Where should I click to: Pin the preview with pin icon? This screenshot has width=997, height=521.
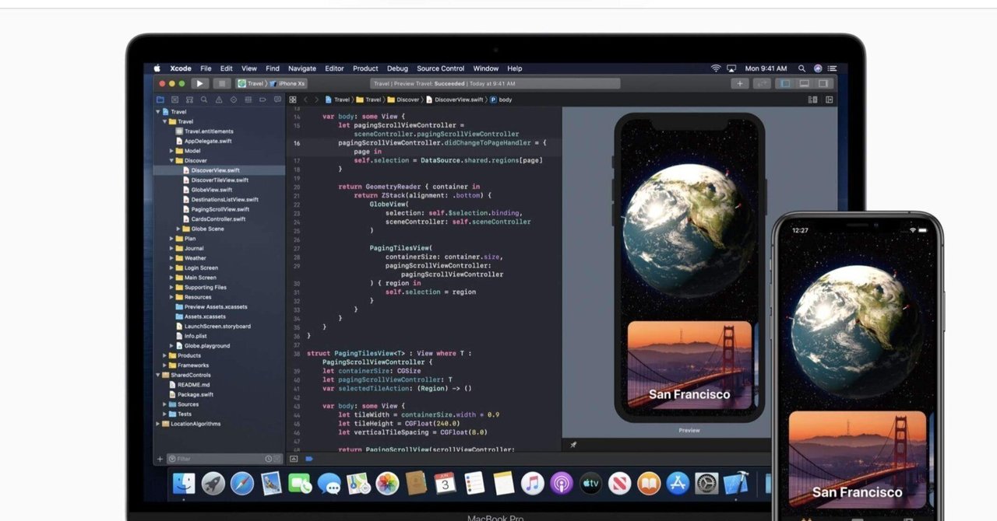573,445
